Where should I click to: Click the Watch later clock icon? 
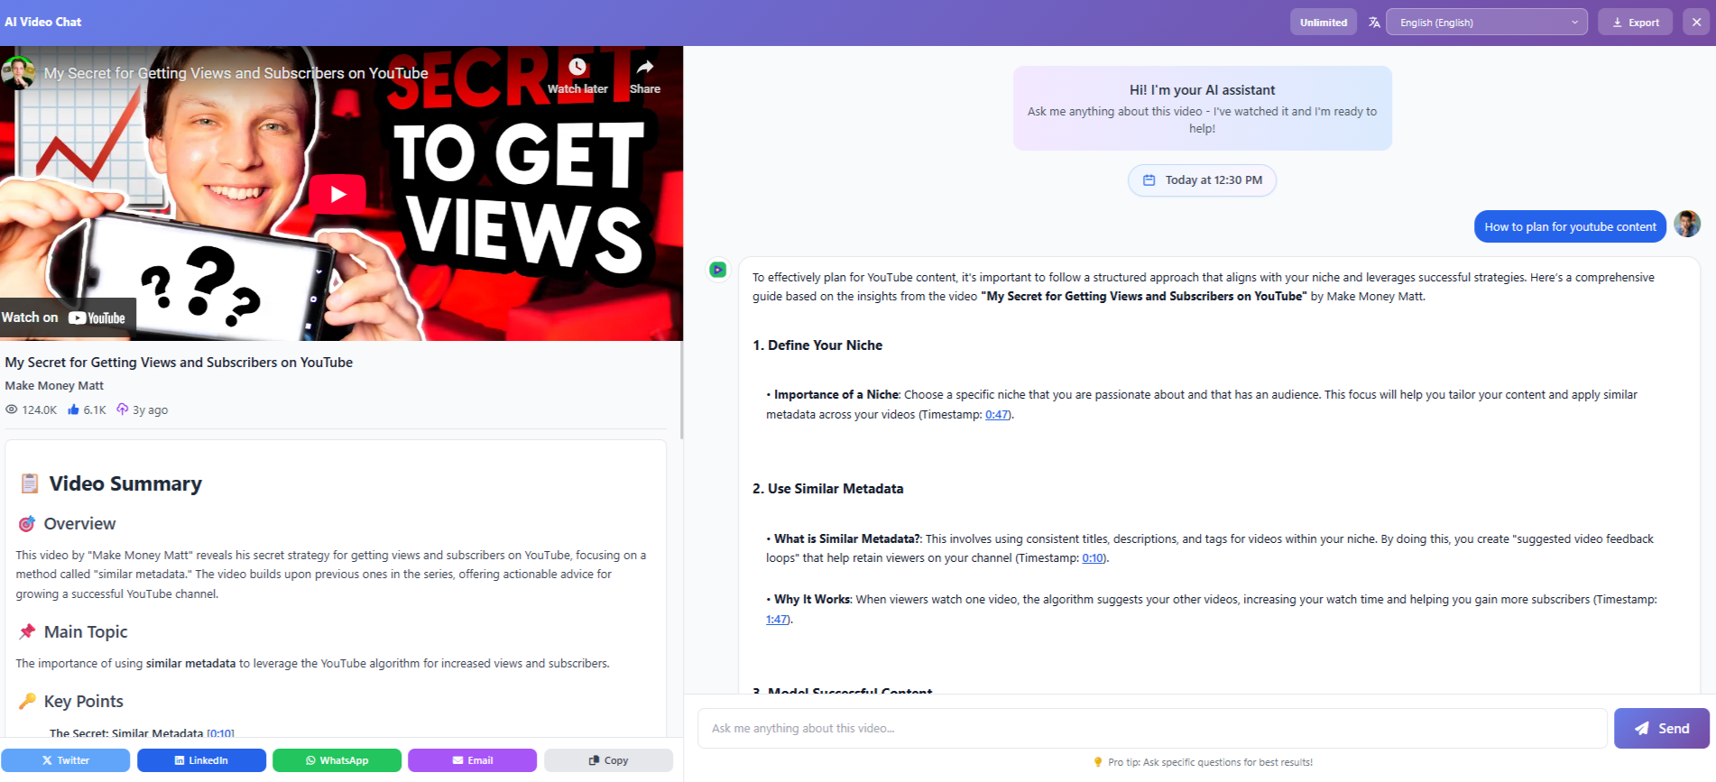(577, 67)
